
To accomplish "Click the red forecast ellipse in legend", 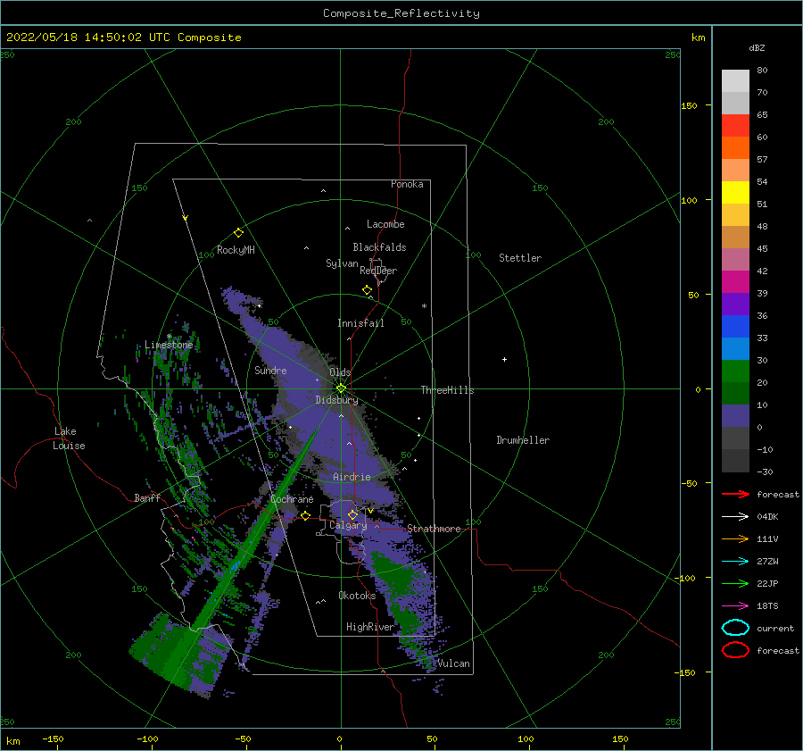I will pos(735,650).
